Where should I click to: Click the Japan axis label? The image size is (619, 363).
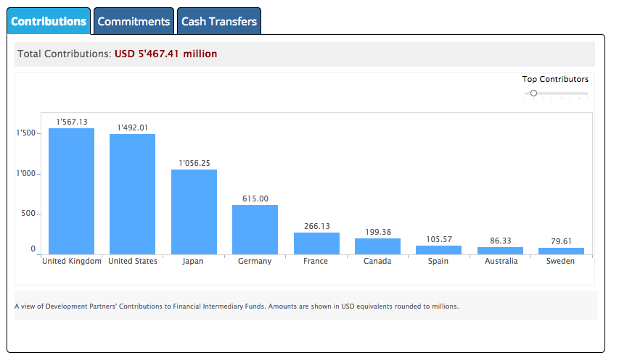[x=194, y=262]
